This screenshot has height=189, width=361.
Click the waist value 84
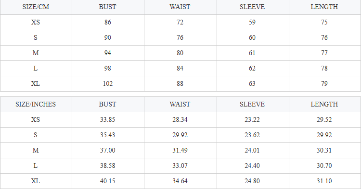coord(180,68)
